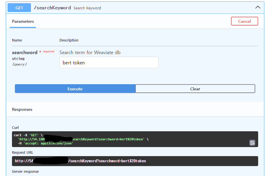Click the 'searchword' parameter name

point(25,52)
